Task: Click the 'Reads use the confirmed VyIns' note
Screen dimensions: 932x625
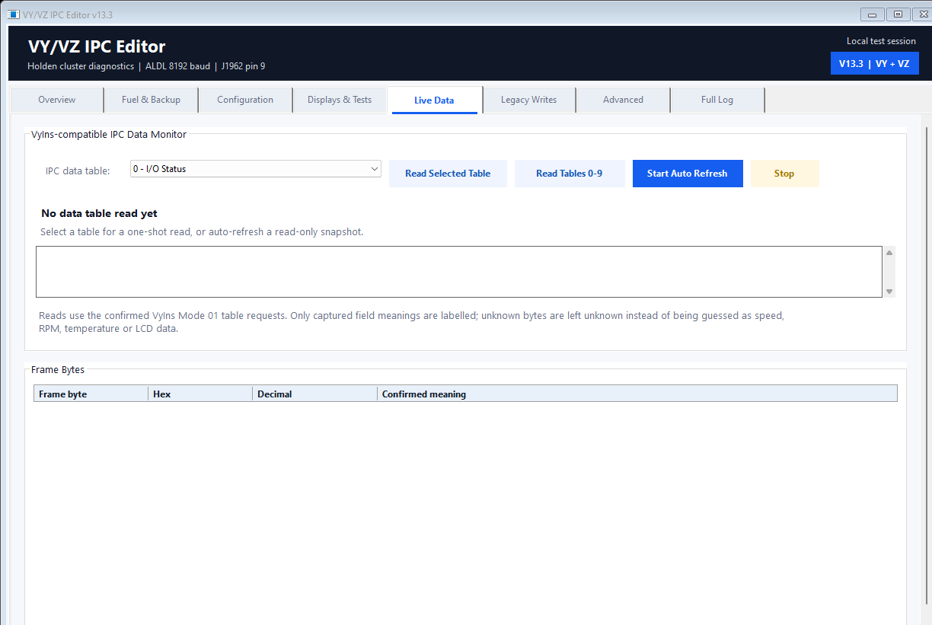Action: [411, 322]
